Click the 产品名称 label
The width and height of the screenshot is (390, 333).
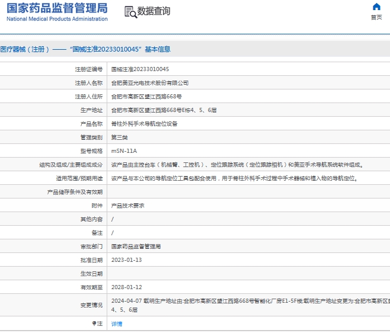pyautogui.click(x=91, y=124)
